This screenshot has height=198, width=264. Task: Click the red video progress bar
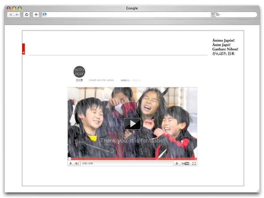click(132, 159)
